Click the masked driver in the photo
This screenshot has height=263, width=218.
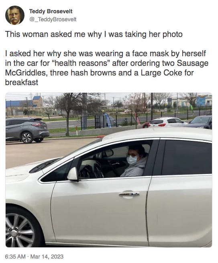coord(135,161)
